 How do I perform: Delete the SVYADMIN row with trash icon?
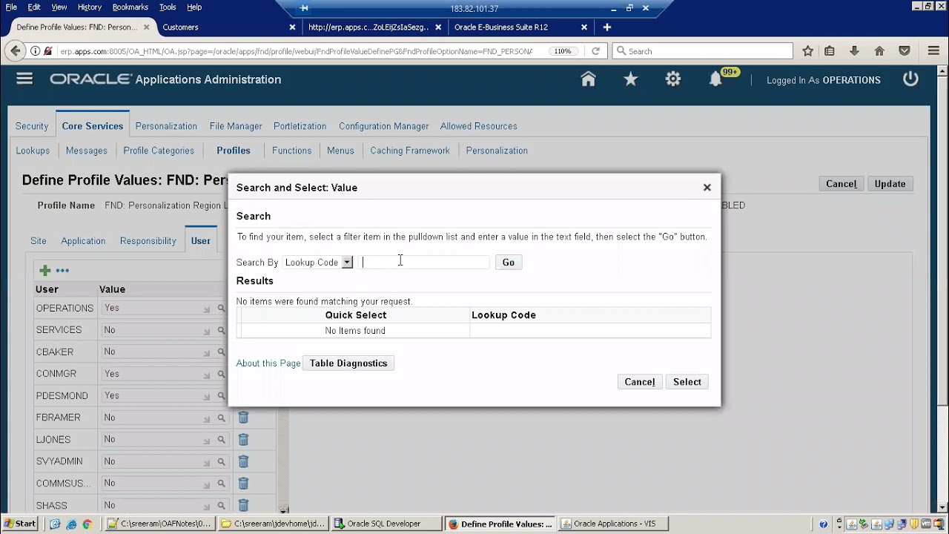(243, 461)
